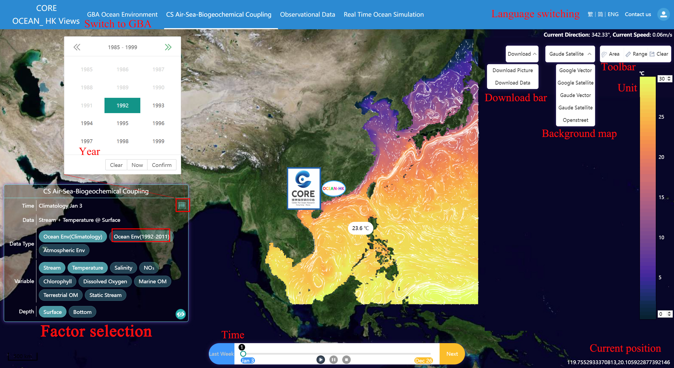
Task: Click the Confirm button for year selection
Action: pyautogui.click(x=162, y=164)
